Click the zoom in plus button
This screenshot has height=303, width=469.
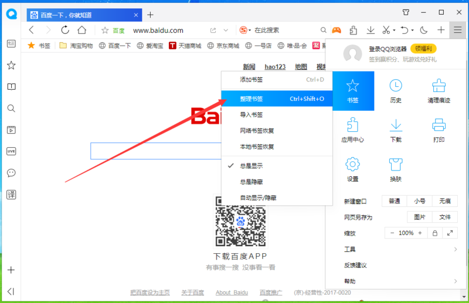(420, 233)
